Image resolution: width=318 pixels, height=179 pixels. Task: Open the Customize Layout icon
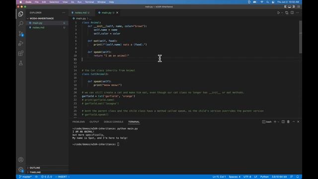pos(298,6)
